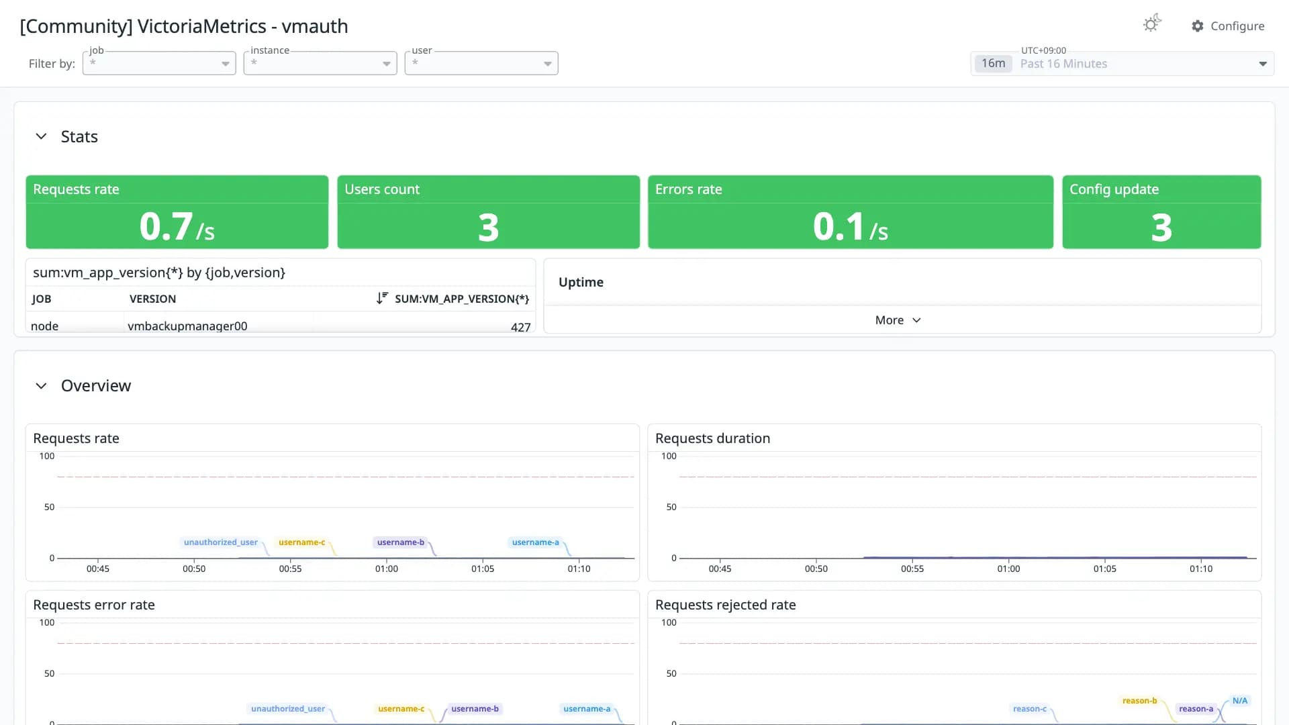Image resolution: width=1289 pixels, height=725 pixels.
Task: Click the UTC+09:00 timezone label
Action: click(1043, 50)
